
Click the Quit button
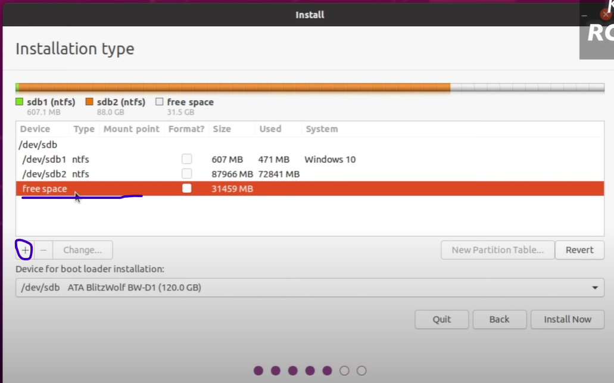[441, 319]
